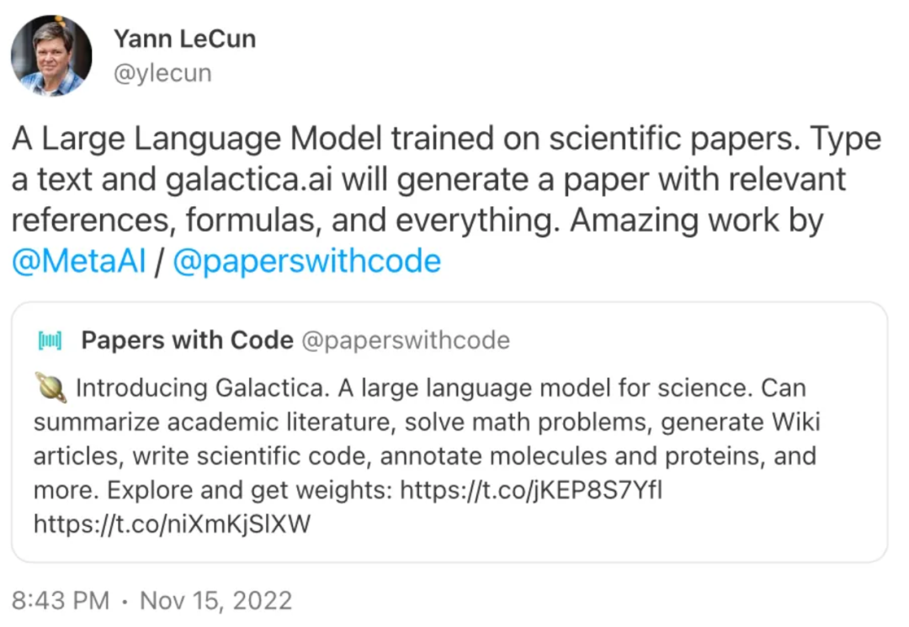
Task: Click the 8:43 PM timestamp
Action: click(x=61, y=601)
